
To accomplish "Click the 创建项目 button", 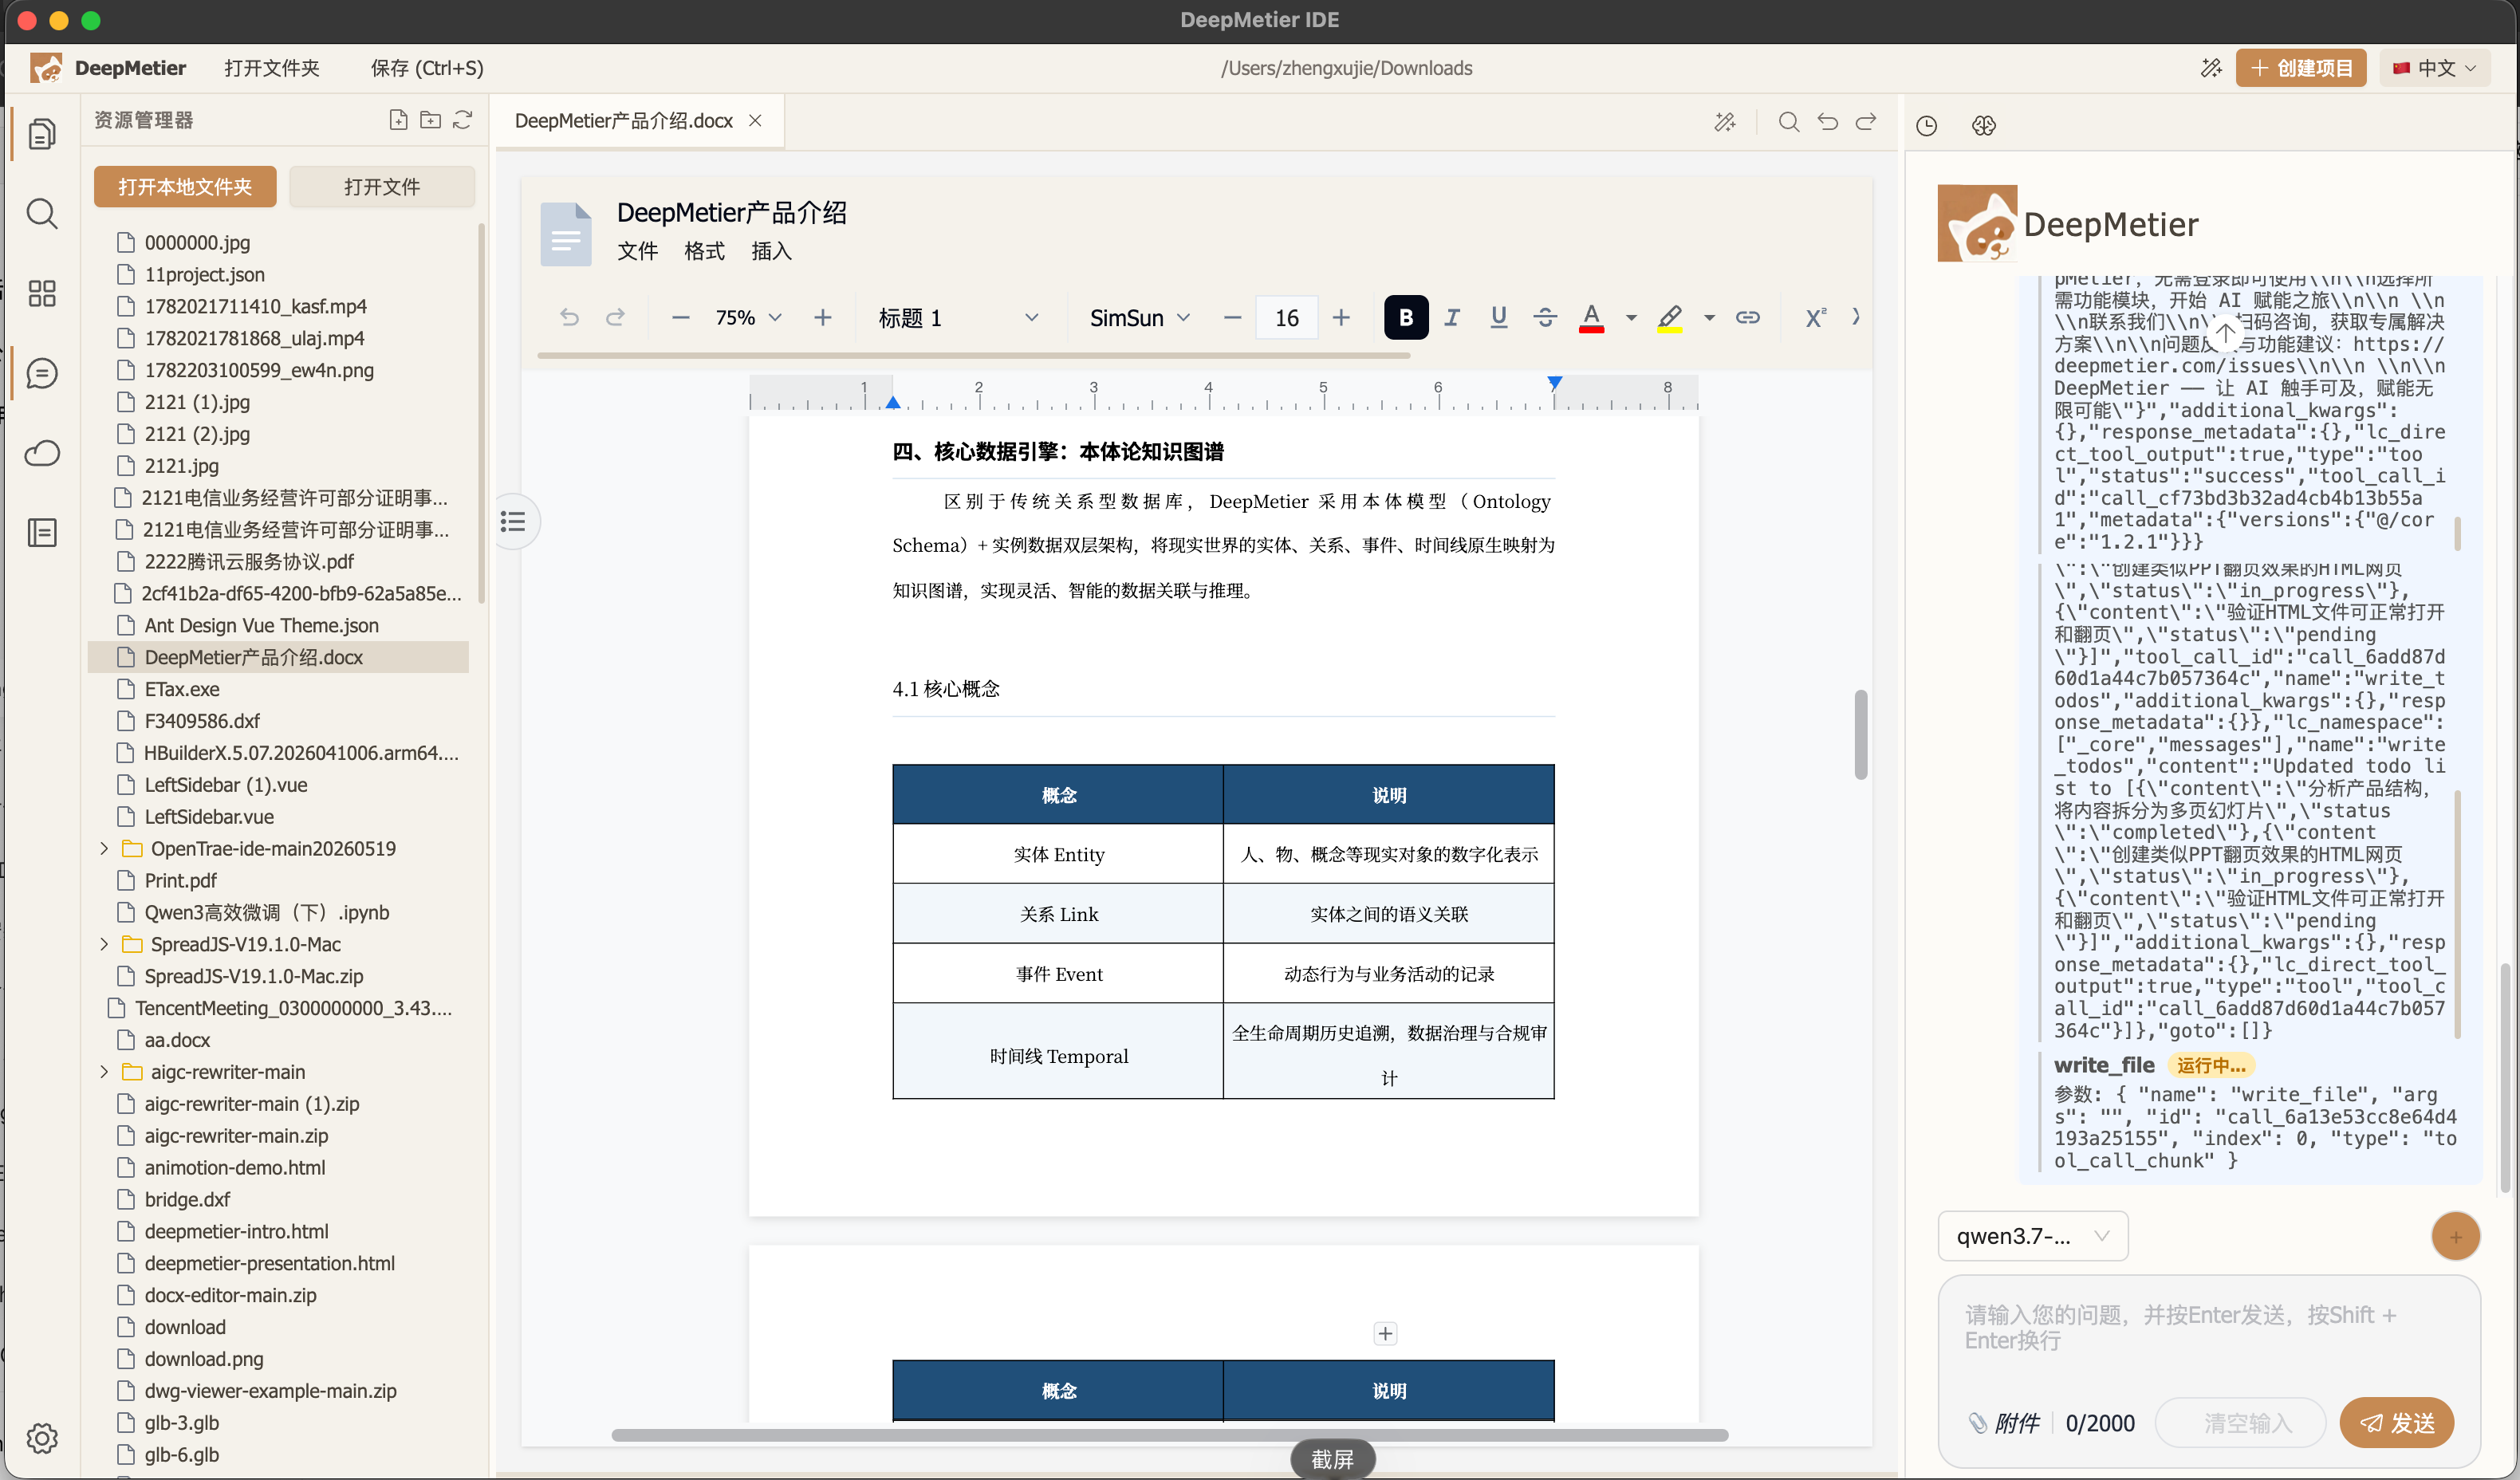I will tap(2300, 68).
